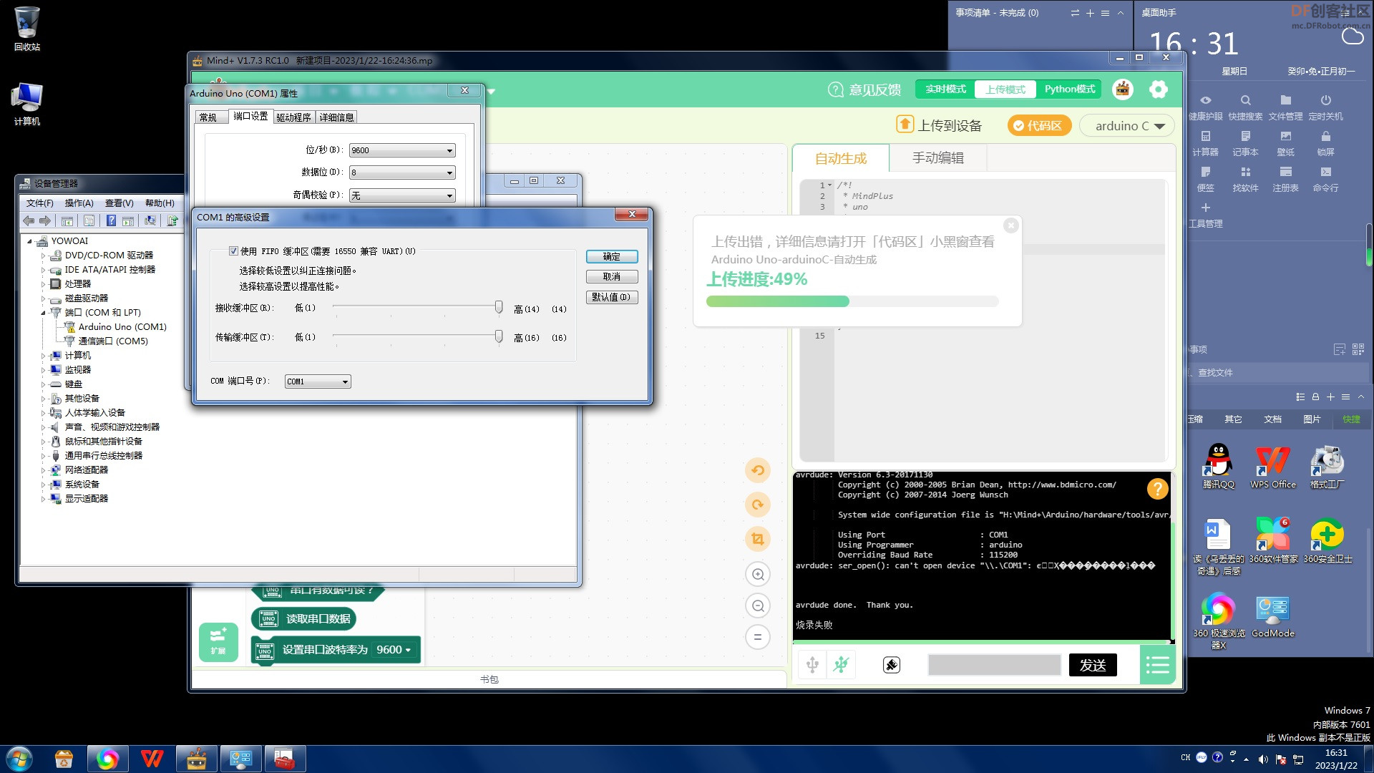Image resolution: width=1374 pixels, height=773 pixels.
Task: Switch Mind+ to Python模式
Action: click(1070, 89)
